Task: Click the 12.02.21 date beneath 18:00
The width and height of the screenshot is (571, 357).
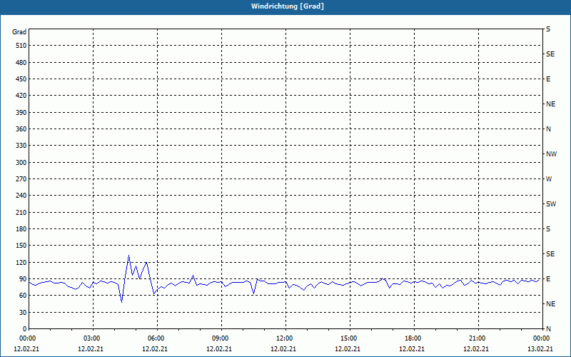Action: click(x=412, y=349)
